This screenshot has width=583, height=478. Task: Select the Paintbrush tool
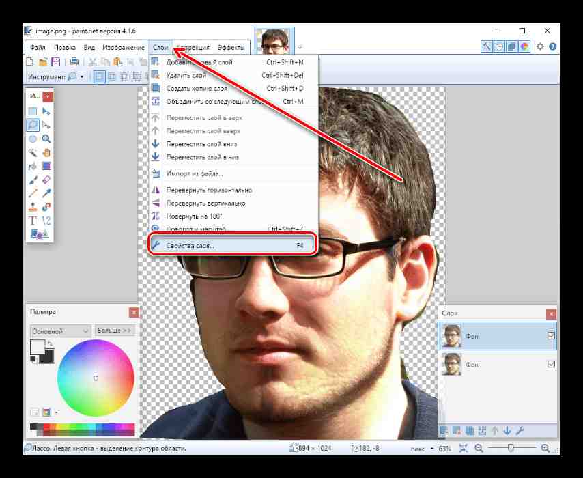[32, 180]
